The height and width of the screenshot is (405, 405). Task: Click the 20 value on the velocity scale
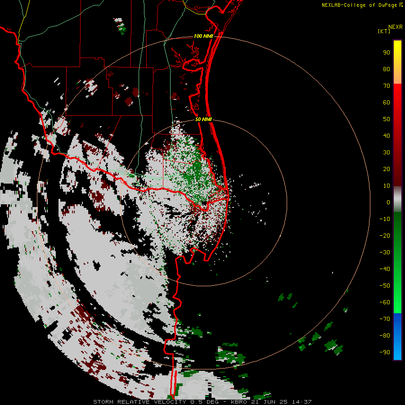click(387, 169)
